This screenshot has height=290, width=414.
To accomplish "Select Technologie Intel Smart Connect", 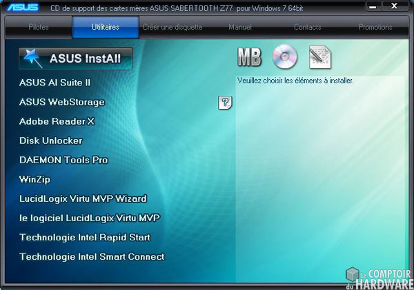I will (x=92, y=256).
